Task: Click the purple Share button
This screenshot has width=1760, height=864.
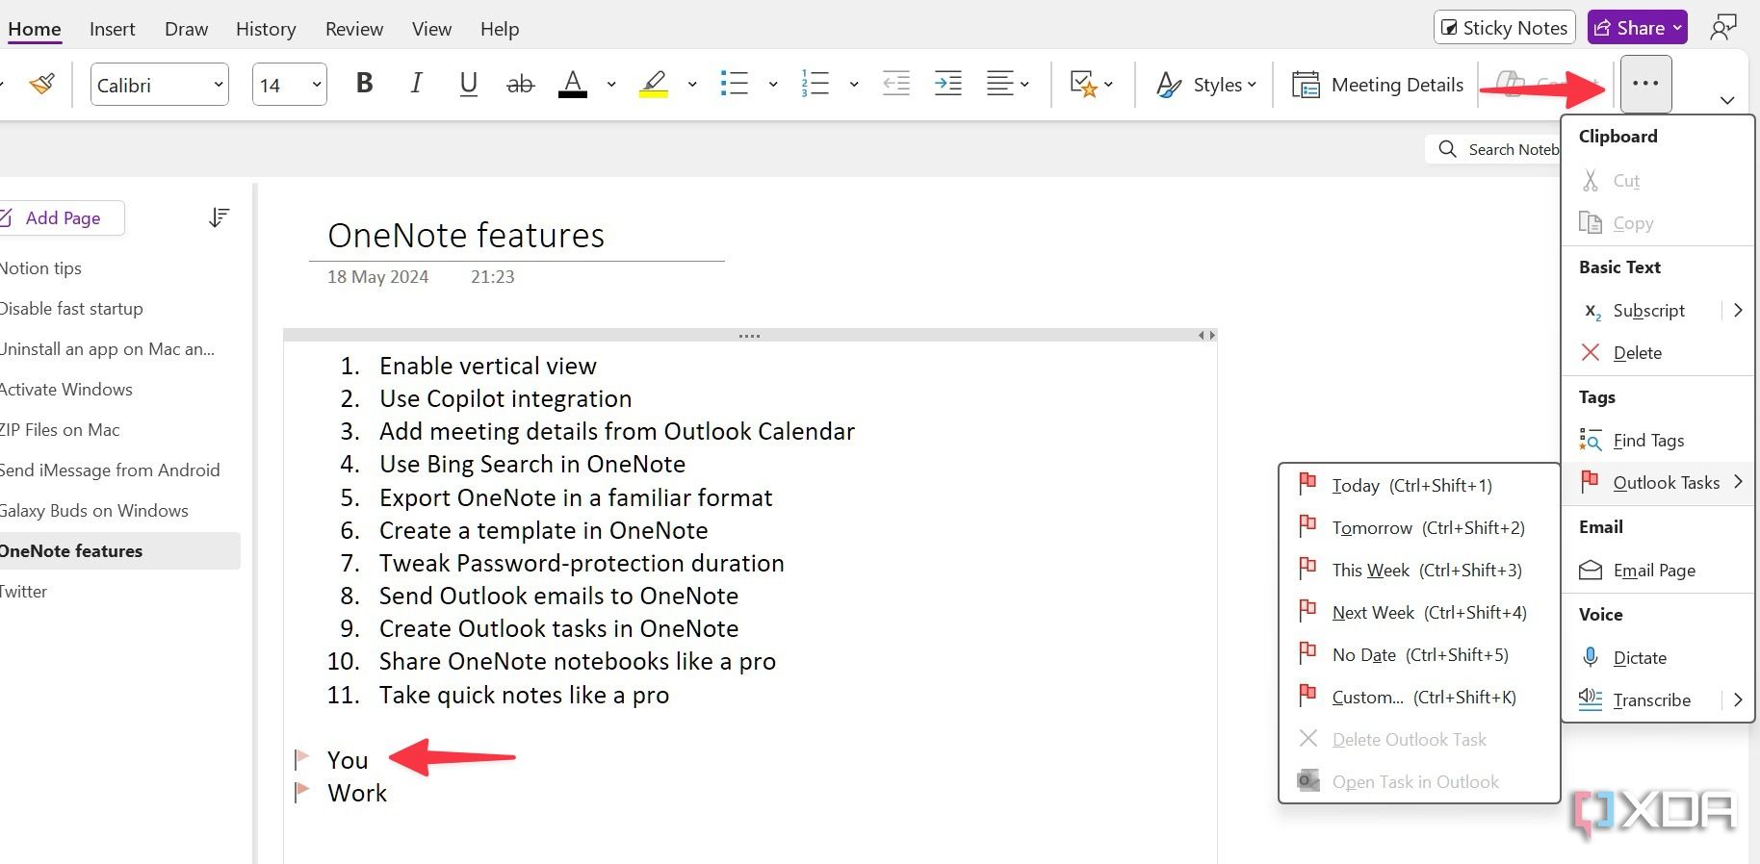Action: pos(1638,28)
